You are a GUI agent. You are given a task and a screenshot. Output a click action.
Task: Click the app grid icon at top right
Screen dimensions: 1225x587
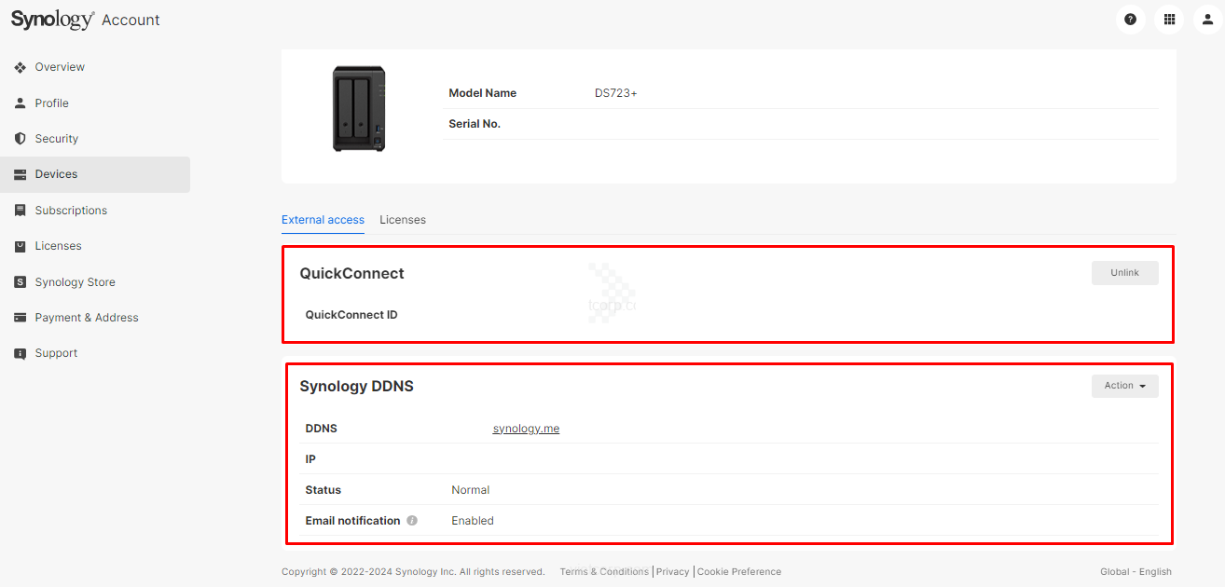[1169, 19]
